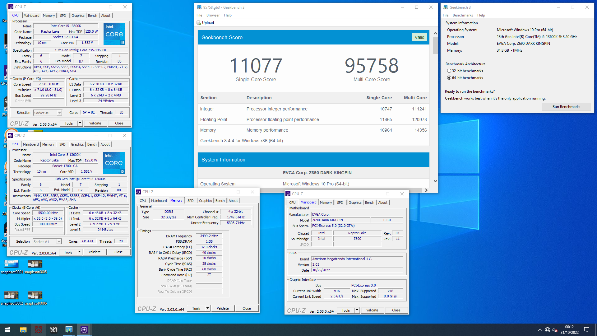
Task: Open File menu in 95758.gb3 window
Action: pyautogui.click(x=199, y=15)
